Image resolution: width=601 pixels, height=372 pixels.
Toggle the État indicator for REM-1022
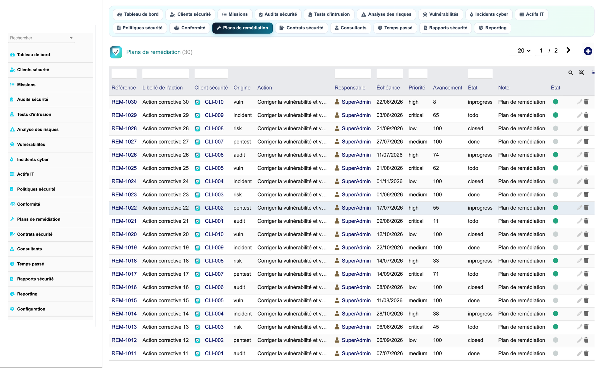[x=555, y=208]
